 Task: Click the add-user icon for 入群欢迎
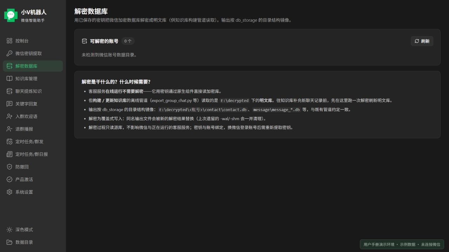(x=9, y=117)
